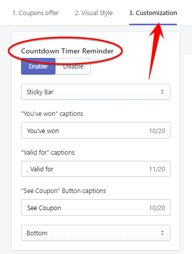Disable the Countdown Timer Reminder
The image size is (192, 254).
[73, 67]
